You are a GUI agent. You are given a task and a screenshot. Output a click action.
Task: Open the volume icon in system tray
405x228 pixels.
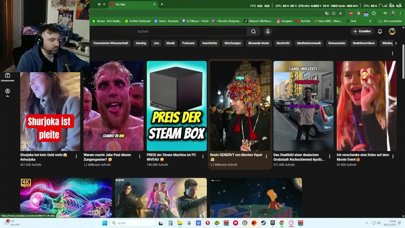tap(378, 223)
